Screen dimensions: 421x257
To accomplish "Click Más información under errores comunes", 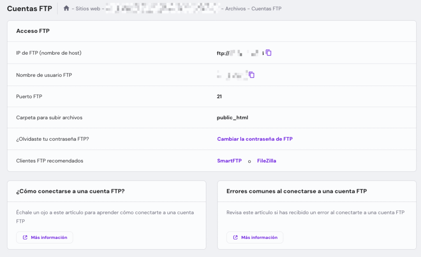I will (x=254, y=237).
